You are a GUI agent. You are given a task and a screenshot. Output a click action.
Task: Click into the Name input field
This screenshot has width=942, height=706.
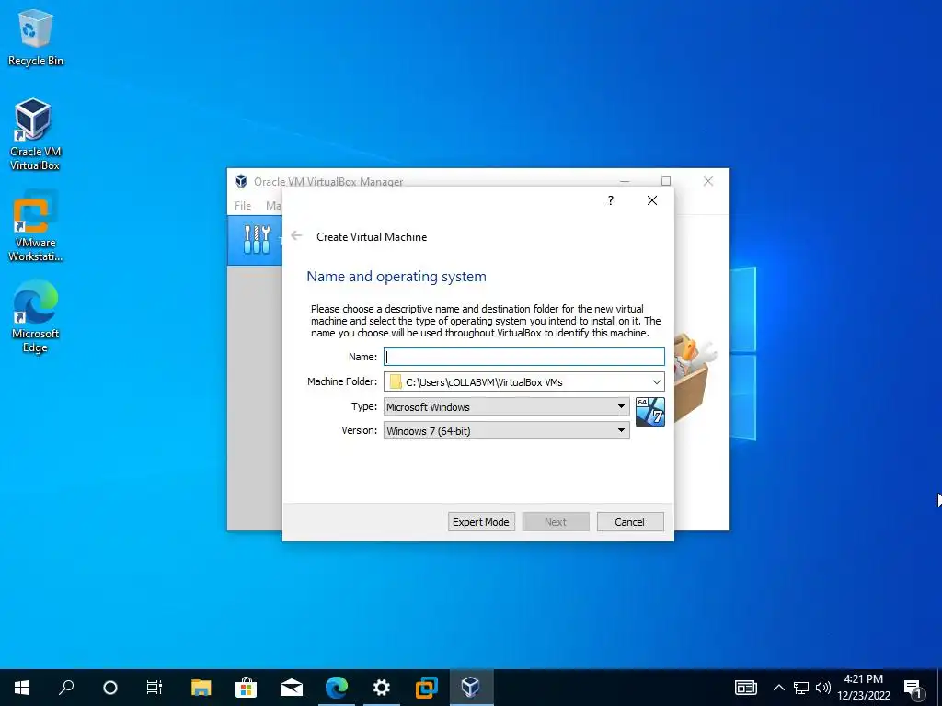(x=523, y=357)
